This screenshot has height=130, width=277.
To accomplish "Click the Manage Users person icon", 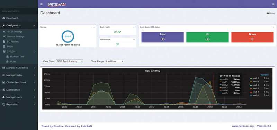I will tap(4, 97).
